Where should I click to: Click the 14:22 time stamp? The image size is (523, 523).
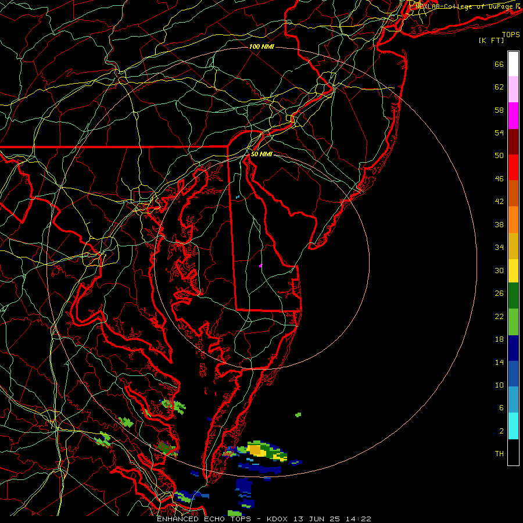click(358, 519)
